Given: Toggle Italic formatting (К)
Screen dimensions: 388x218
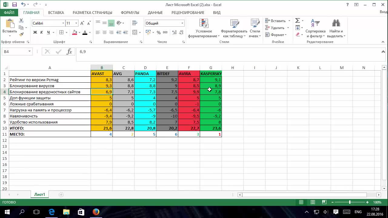Looking at the screenshot, I should click(x=42, y=32).
